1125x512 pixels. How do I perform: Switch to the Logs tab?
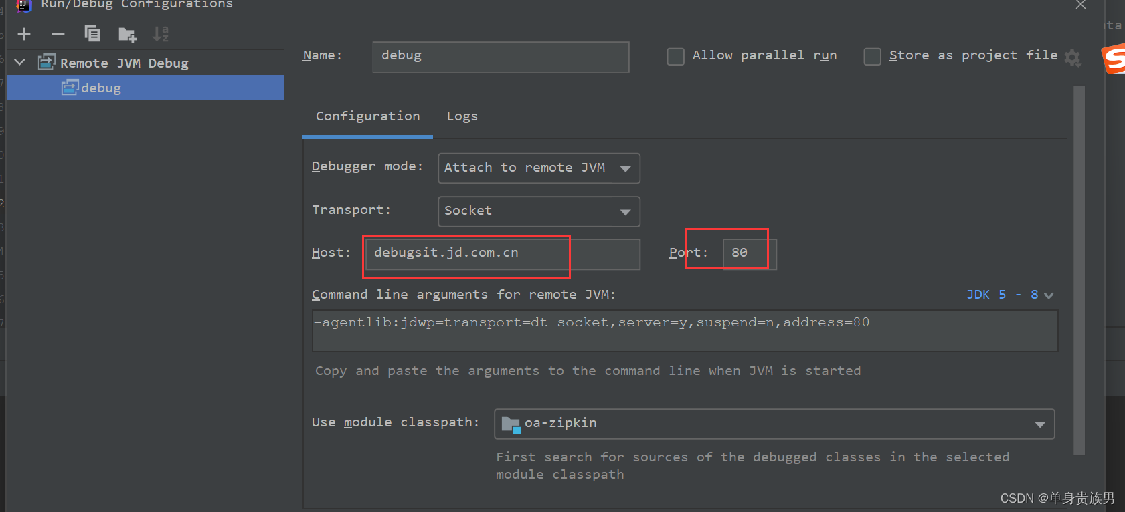[462, 116]
